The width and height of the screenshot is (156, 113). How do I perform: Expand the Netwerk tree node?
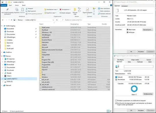point(2,85)
